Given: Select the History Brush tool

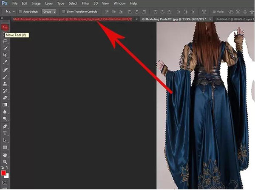Looking at the screenshot, I should (5, 91).
